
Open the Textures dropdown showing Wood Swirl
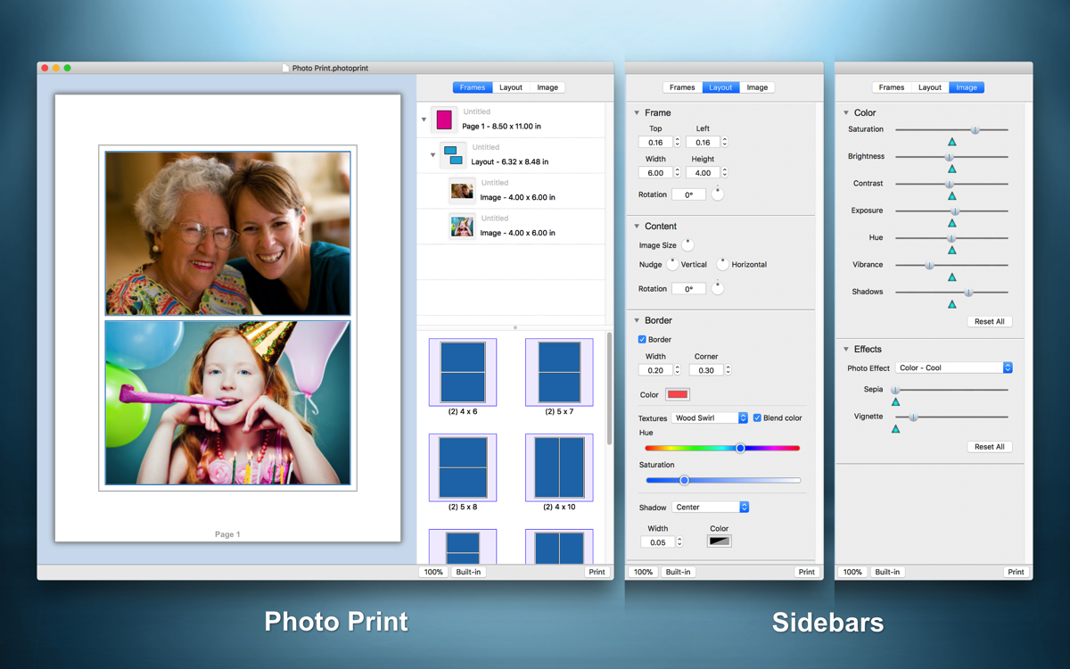pos(709,417)
